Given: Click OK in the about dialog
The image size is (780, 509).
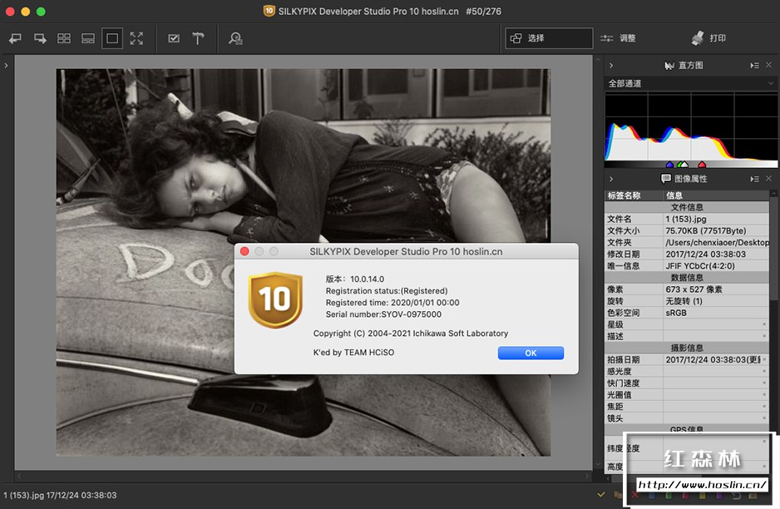Looking at the screenshot, I should click(x=531, y=353).
